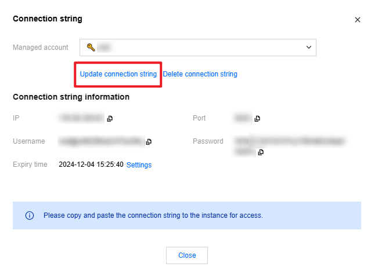Click the info icon in blue banner
This screenshot has height=274, width=371.
click(x=29, y=215)
